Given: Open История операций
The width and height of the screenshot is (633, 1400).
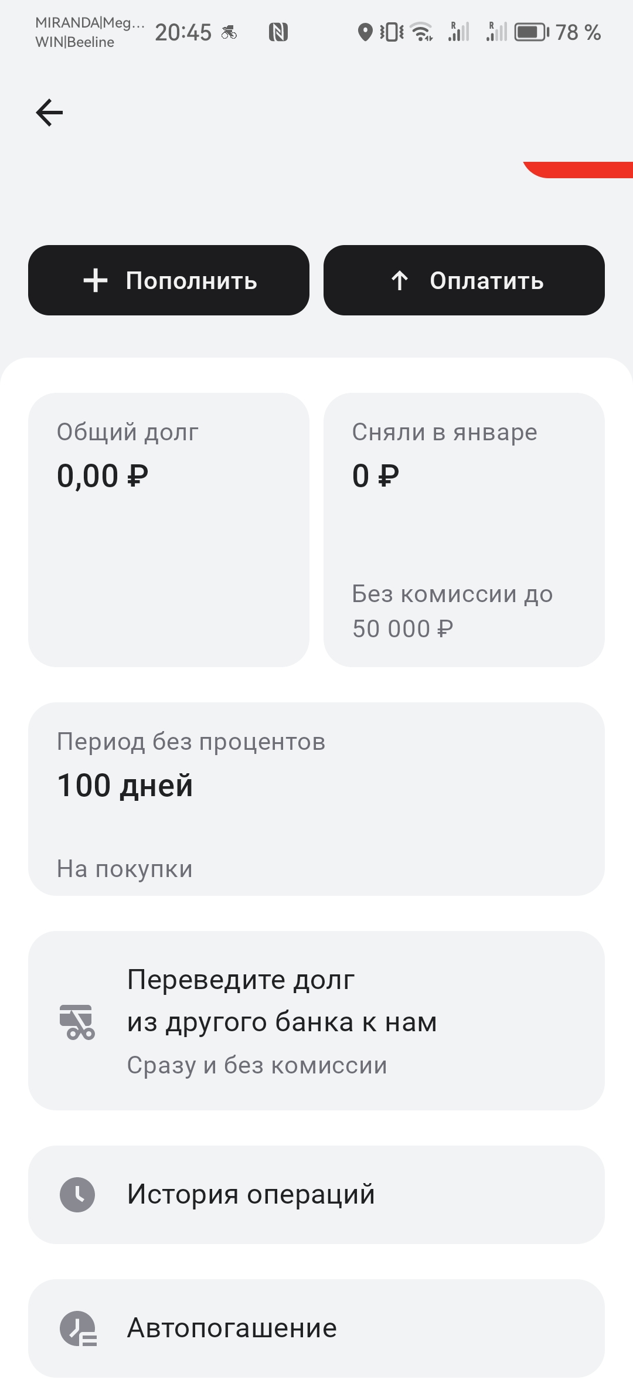Looking at the screenshot, I should (316, 1194).
